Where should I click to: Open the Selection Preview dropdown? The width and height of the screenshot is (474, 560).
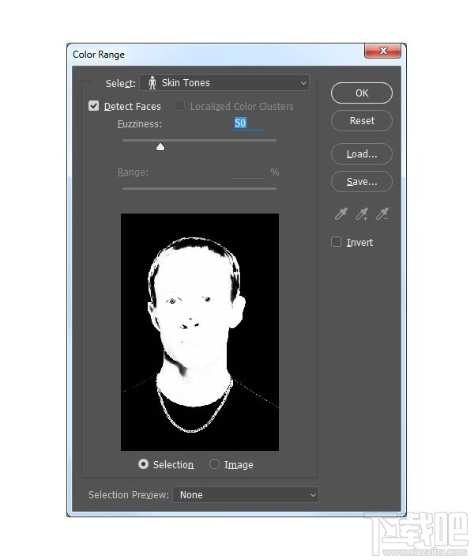[246, 494]
